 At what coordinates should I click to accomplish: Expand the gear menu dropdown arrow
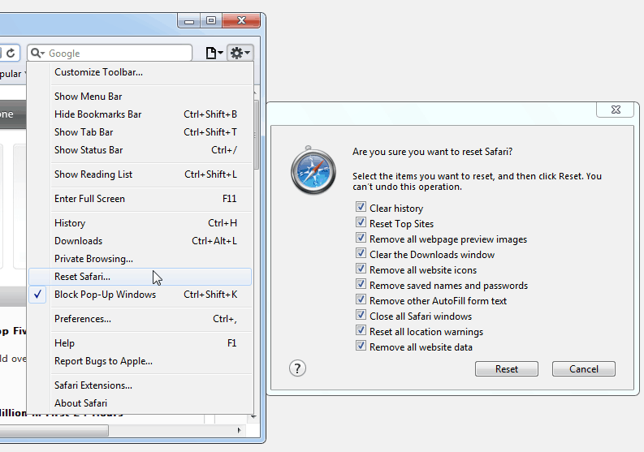tap(247, 53)
